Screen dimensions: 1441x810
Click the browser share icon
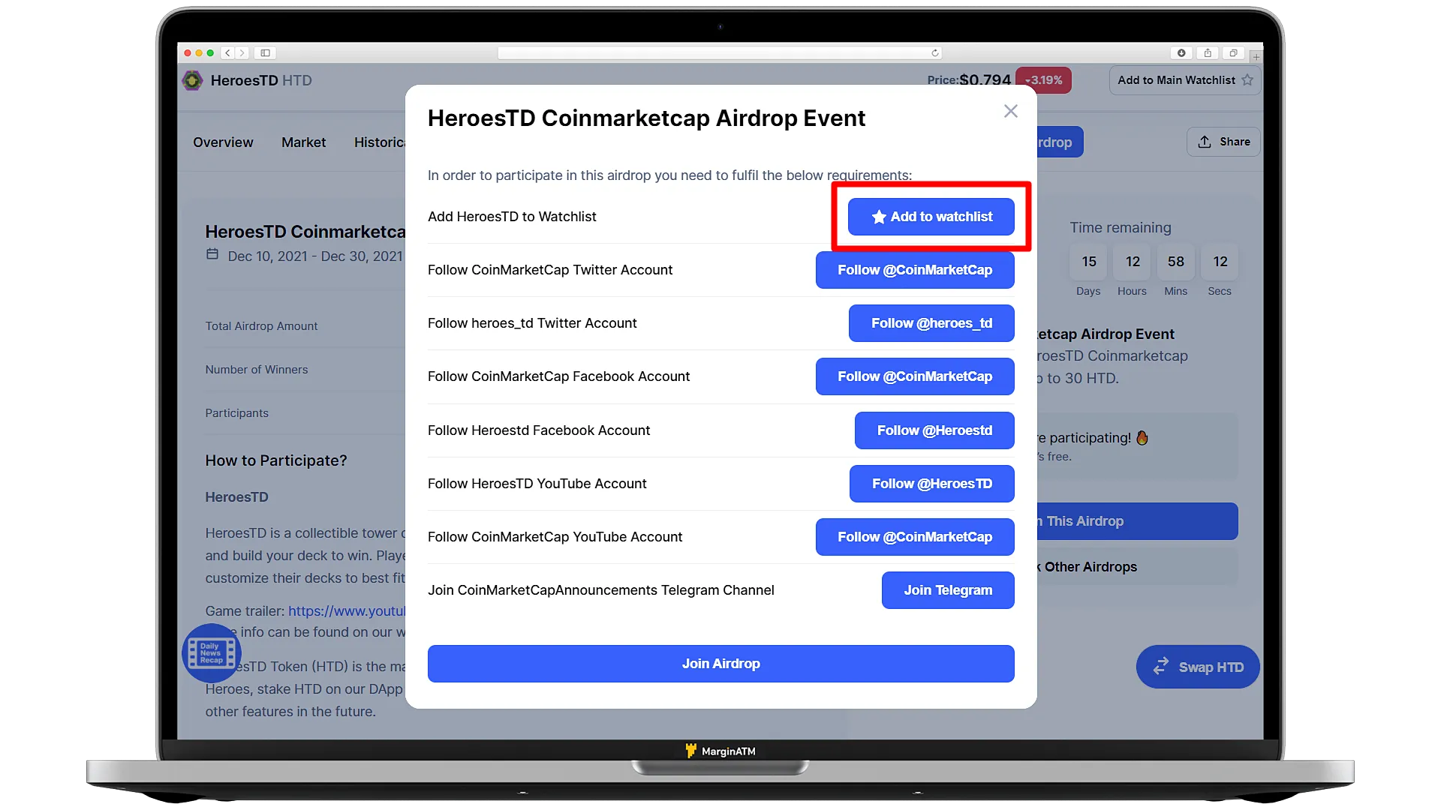coord(1208,53)
